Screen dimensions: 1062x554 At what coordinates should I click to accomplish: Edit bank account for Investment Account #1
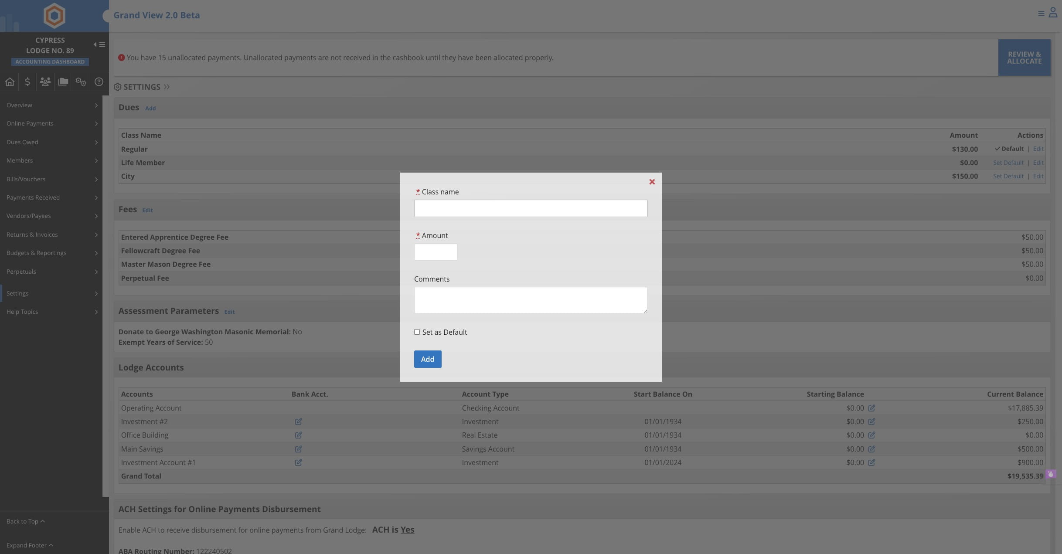pos(298,462)
